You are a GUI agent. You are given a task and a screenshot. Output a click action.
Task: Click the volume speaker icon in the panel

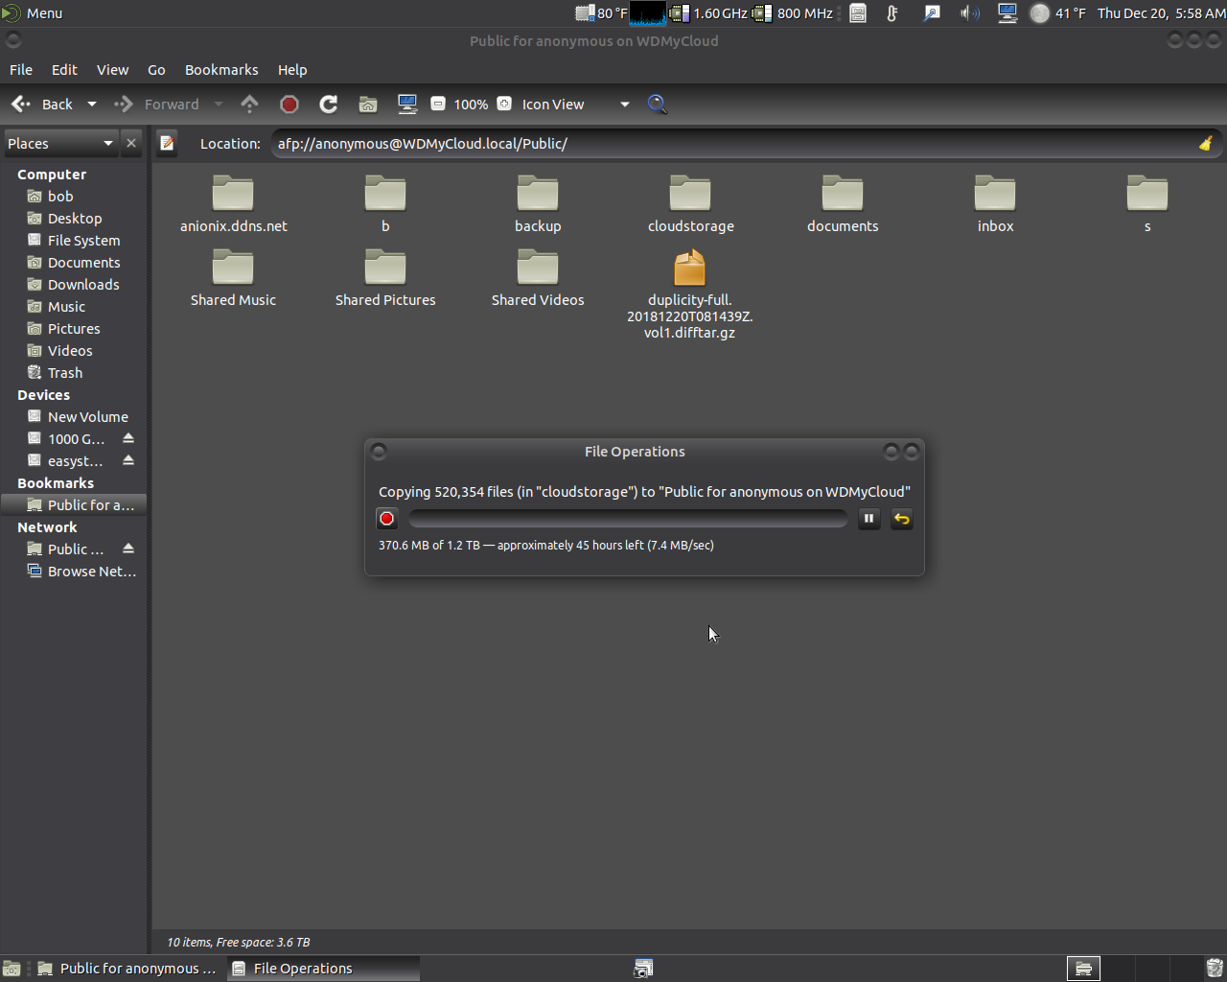tap(969, 13)
